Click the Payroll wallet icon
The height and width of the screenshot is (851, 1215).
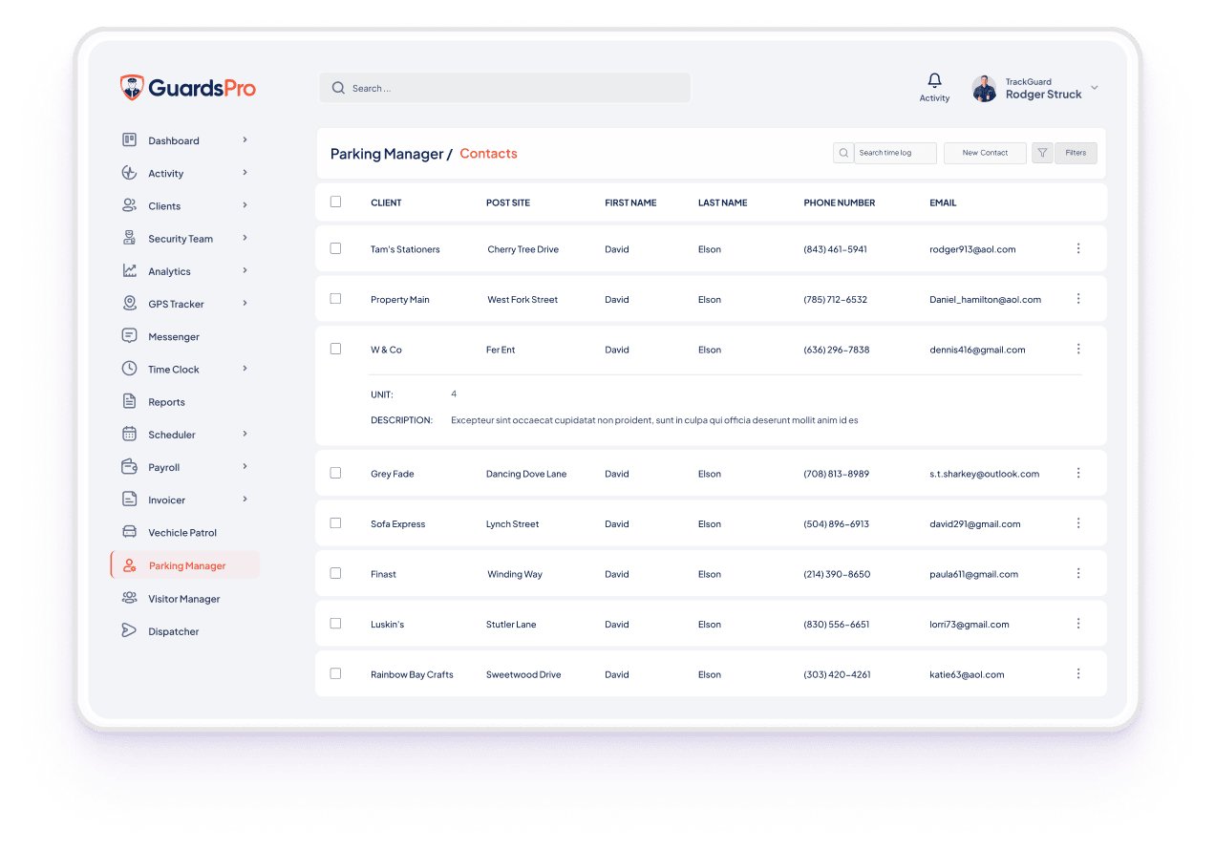click(129, 466)
